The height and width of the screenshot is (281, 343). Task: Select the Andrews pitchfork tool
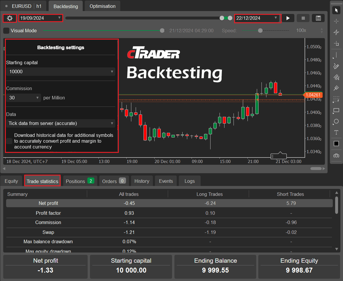(336, 88)
